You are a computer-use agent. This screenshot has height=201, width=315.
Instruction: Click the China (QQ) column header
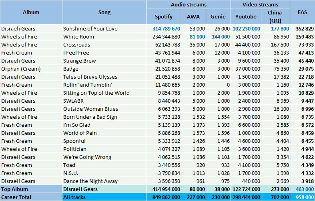pyautogui.click(x=275, y=16)
